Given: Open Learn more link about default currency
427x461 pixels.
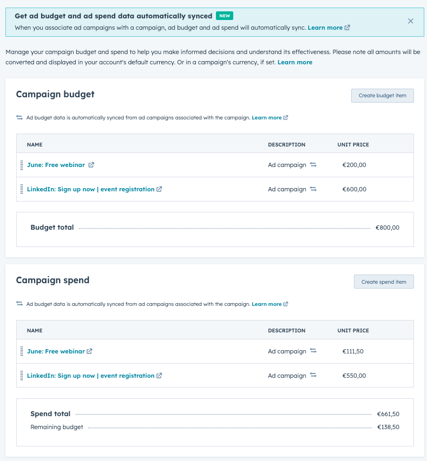Looking at the screenshot, I should [x=295, y=62].
